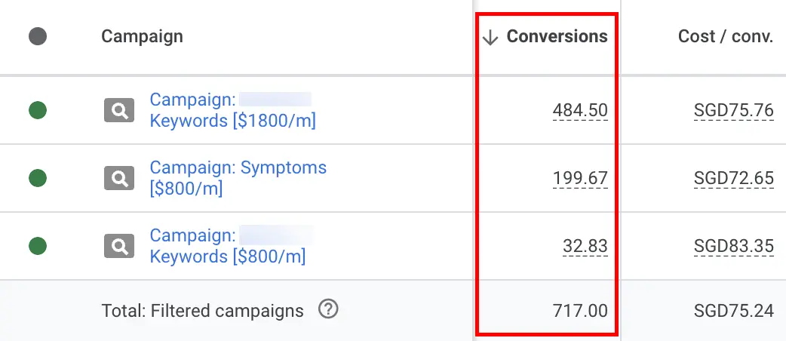Viewport: 786px width, 341px height.
Task: Open the campaign link ending Keywords [$1800/m]
Action: click(232, 121)
